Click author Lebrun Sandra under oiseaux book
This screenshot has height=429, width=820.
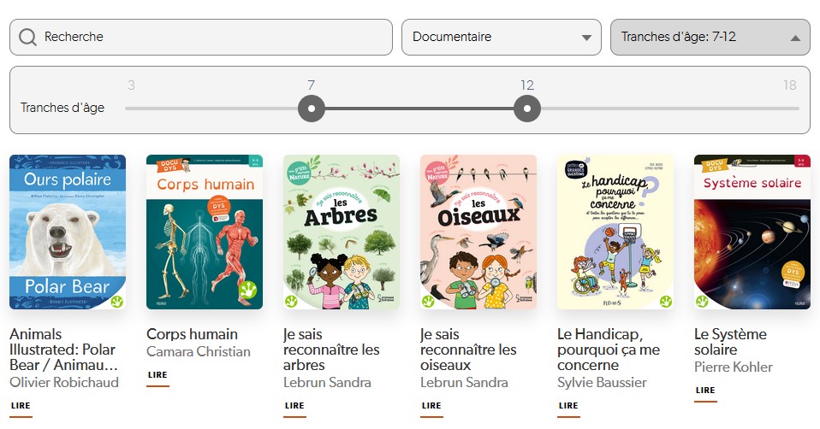465,383
